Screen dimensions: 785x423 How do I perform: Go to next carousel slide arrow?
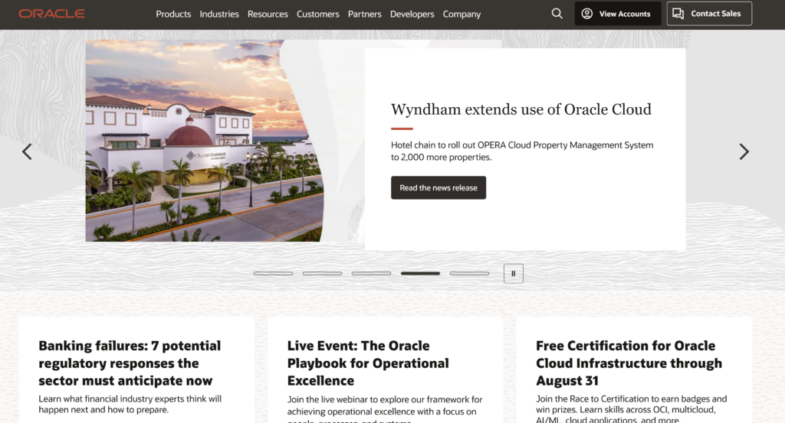744,151
